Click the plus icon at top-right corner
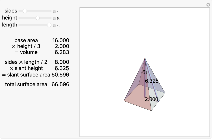 pyautogui.click(x=208, y=5)
